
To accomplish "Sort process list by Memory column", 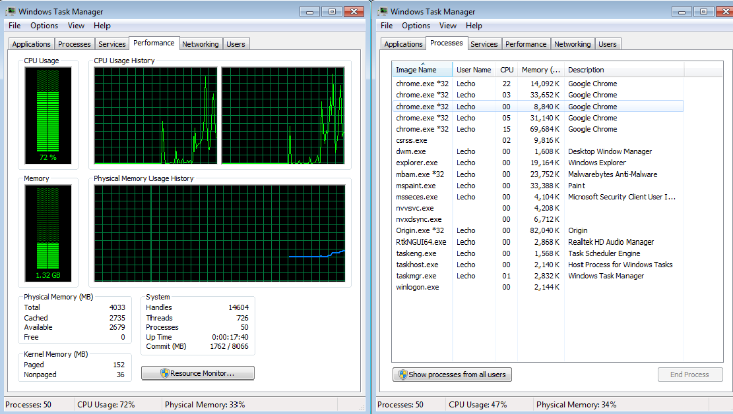I will pos(541,70).
